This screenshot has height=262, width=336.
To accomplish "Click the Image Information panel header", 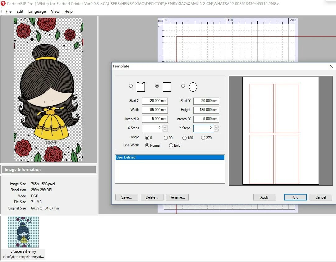I will click(x=48, y=169).
